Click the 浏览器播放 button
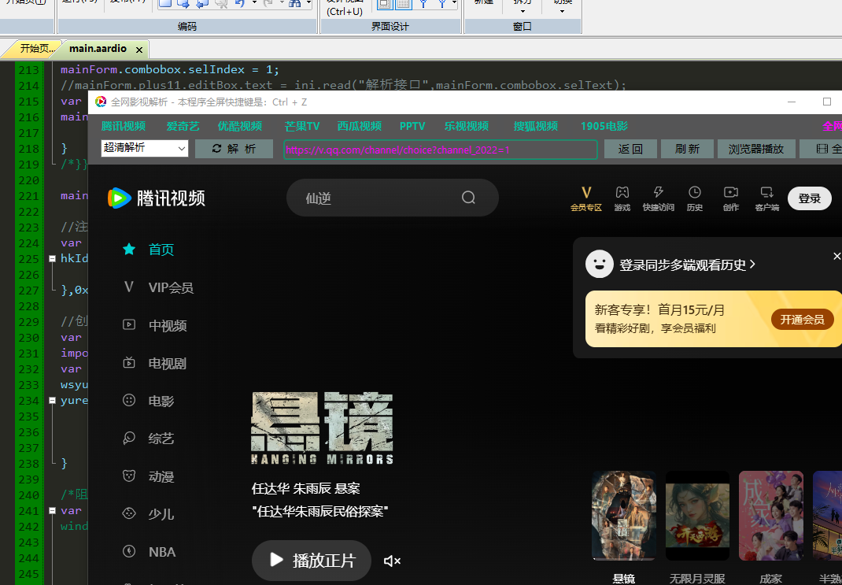Screen dimensions: 842x585 click(x=756, y=149)
